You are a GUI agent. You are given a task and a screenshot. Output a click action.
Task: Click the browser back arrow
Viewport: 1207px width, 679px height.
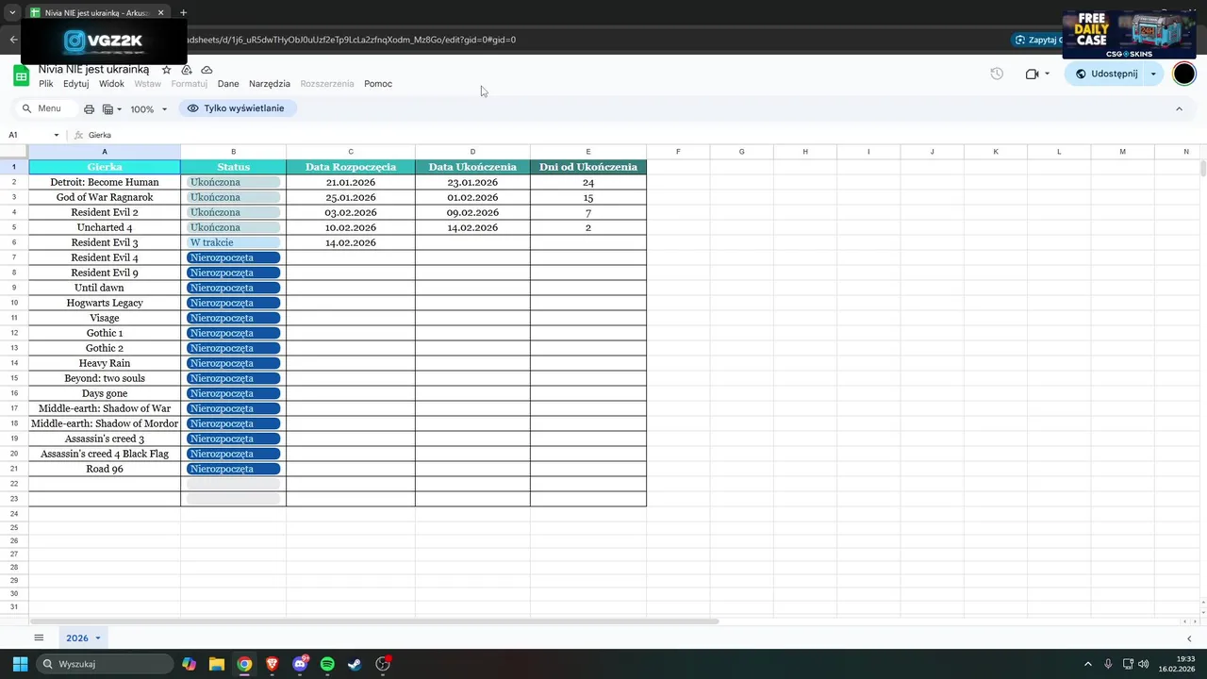[x=13, y=40]
